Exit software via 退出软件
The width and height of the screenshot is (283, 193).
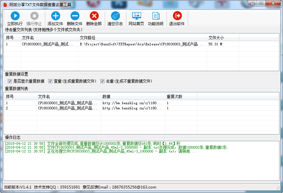tap(177, 19)
